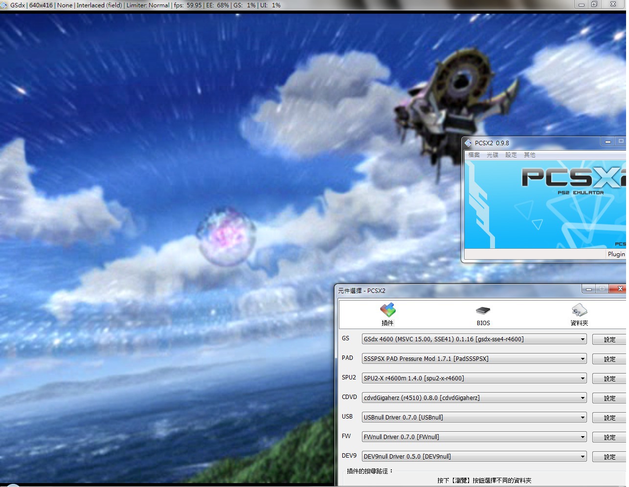This screenshot has height=487, width=629.
Task: Click 設定 button for USB plugin
Action: pyautogui.click(x=609, y=418)
